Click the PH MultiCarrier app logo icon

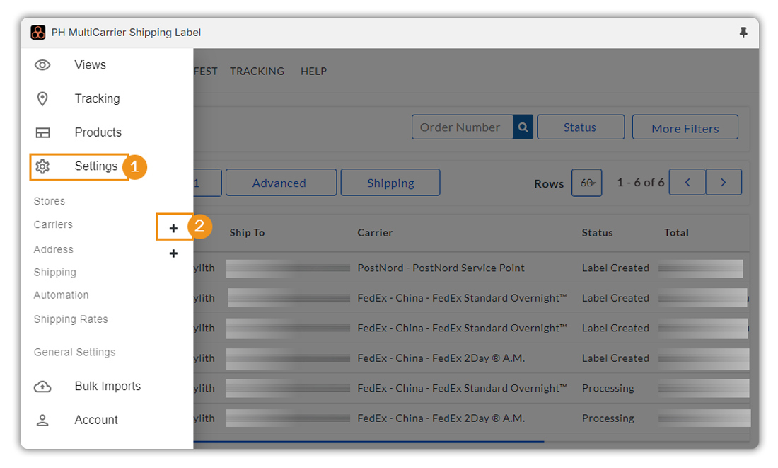[37, 33]
